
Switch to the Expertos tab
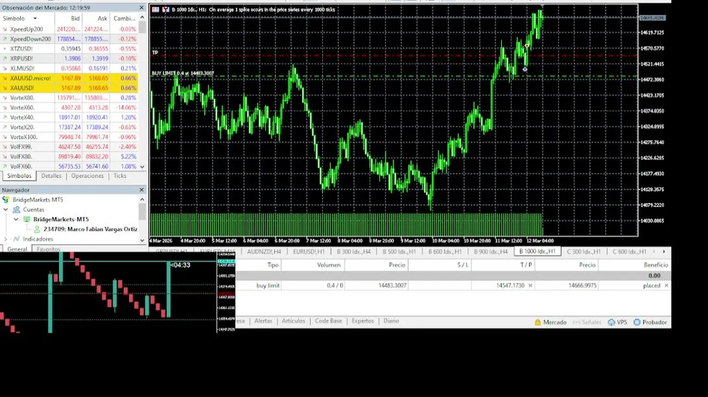tap(363, 321)
